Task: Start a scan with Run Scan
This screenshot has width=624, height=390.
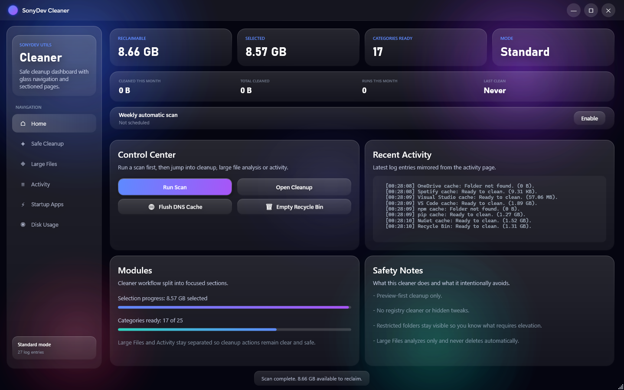Action: click(x=175, y=187)
